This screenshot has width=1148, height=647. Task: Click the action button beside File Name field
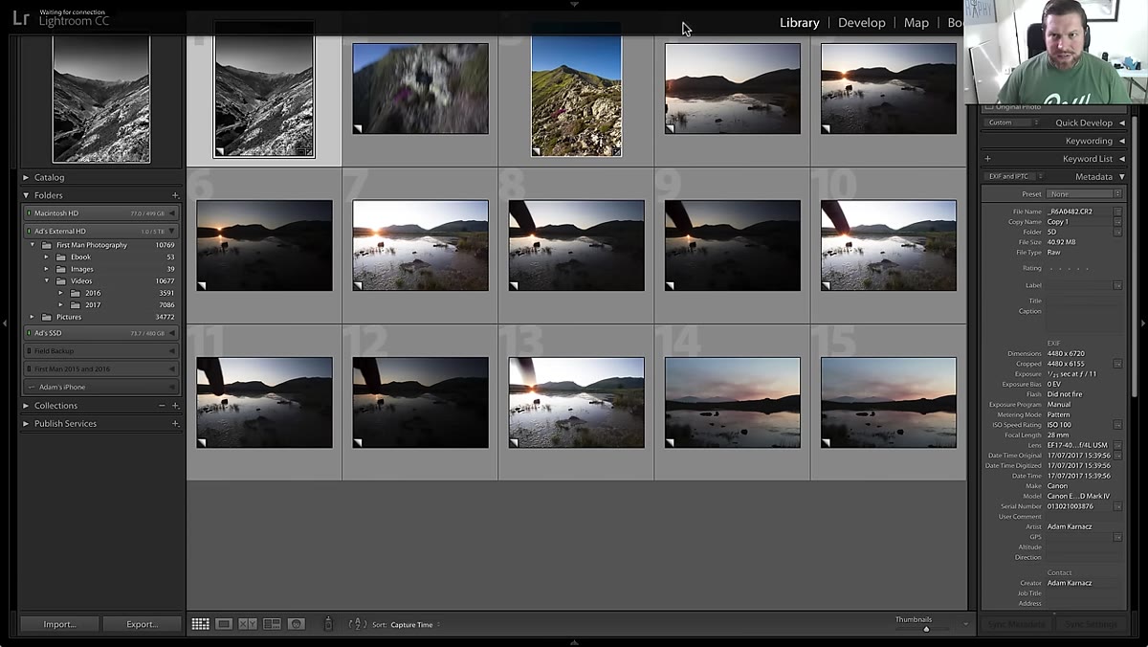coord(1117,212)
